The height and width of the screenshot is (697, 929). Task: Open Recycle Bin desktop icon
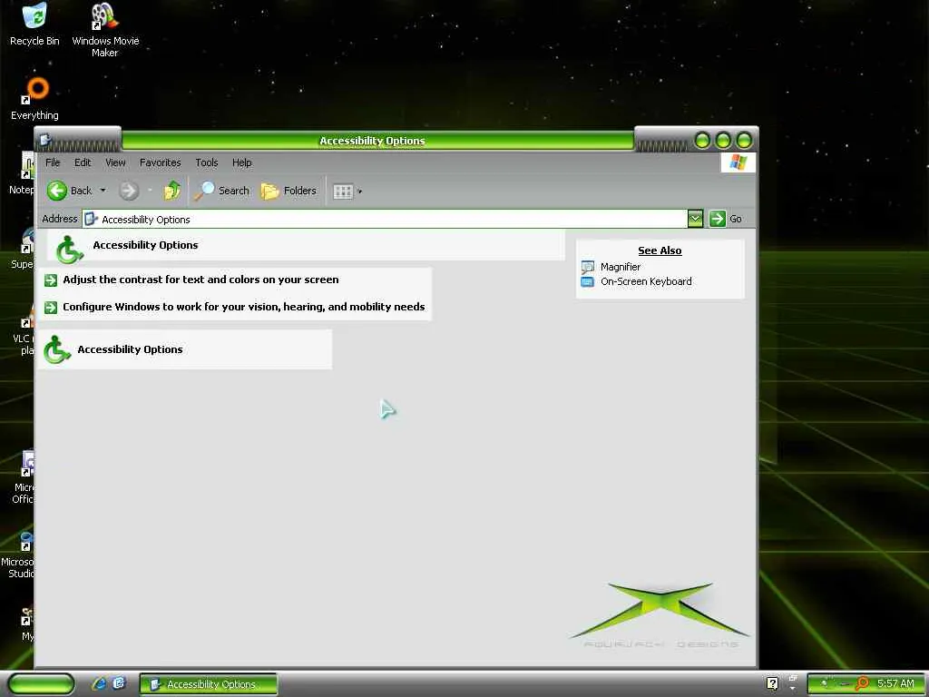tap(34, 25)
